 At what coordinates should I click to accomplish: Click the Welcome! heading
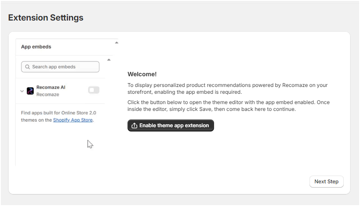(x=142, y=74)
